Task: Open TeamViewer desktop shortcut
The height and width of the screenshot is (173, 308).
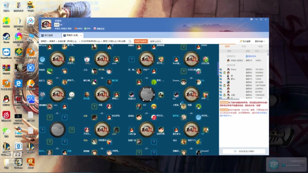Action: coord(6,54)
